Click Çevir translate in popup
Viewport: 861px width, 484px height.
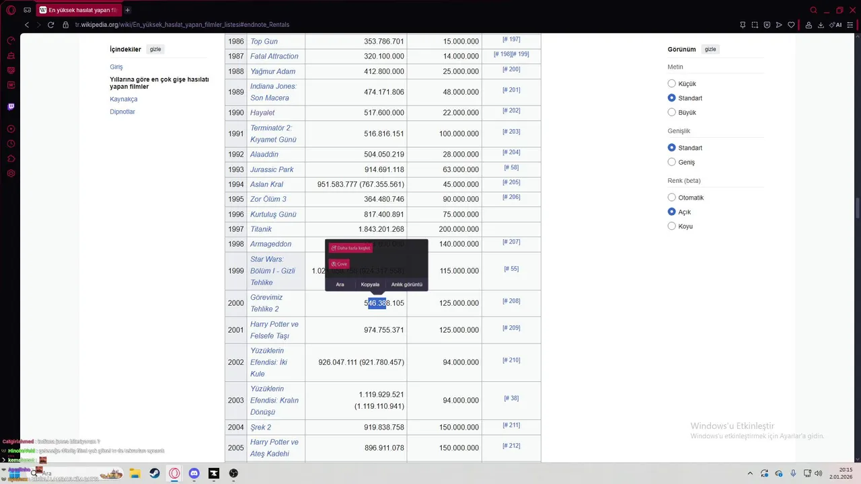coord(339,264)
